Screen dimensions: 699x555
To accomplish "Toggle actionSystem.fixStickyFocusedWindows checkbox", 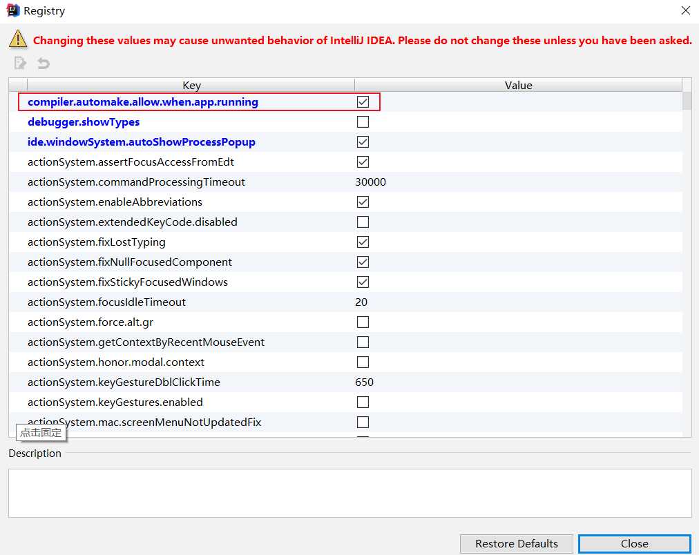I will pyautogui.click(x=363, y=282).
